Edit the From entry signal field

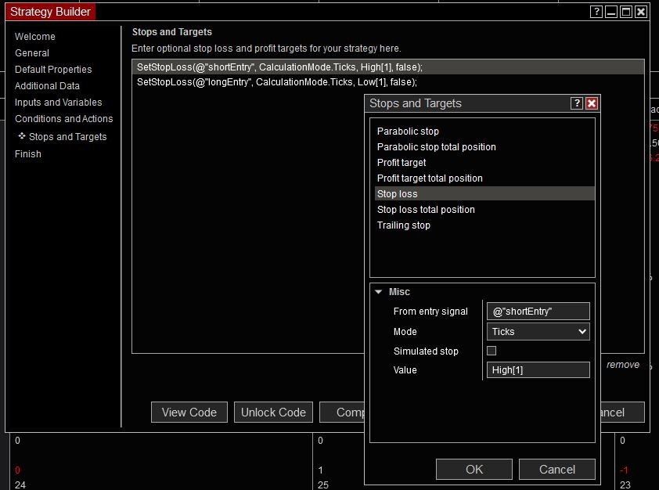coord(538,312)
